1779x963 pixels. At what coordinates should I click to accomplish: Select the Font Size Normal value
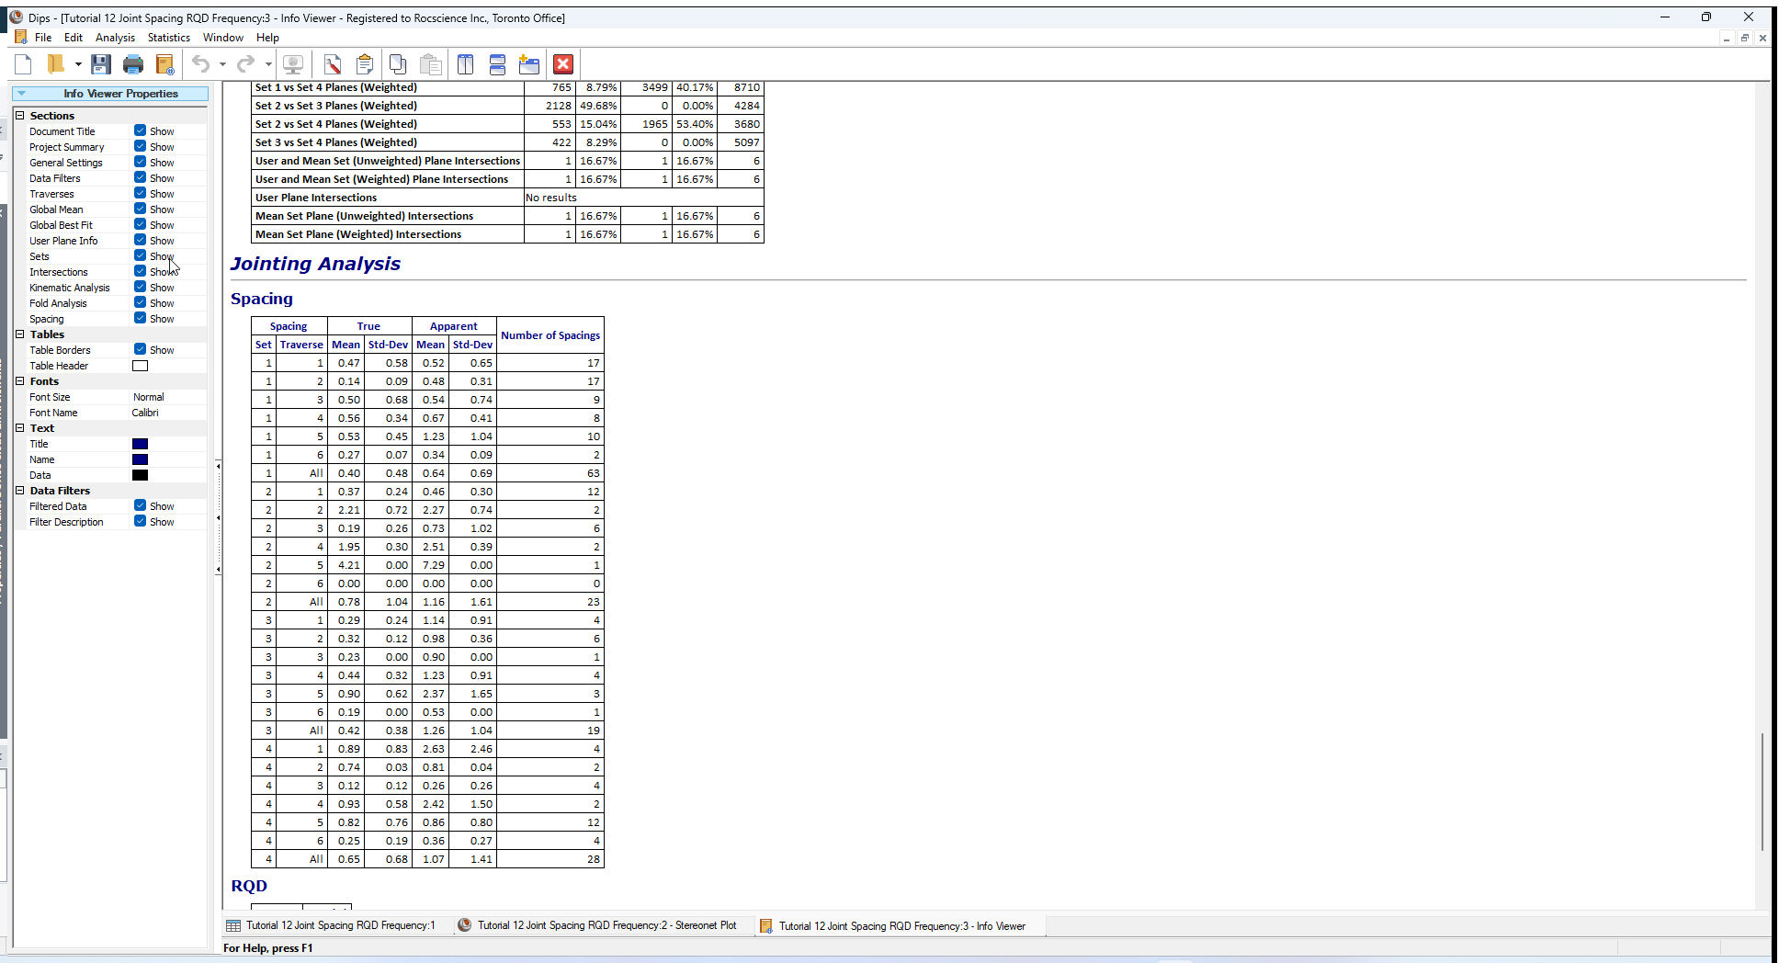click(149, 397)
